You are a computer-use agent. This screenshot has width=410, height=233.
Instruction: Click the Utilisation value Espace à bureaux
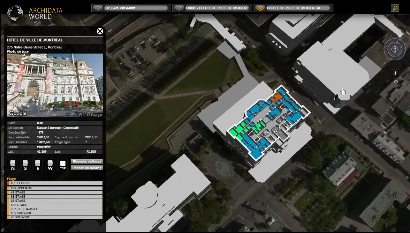(x=58, y=128)
